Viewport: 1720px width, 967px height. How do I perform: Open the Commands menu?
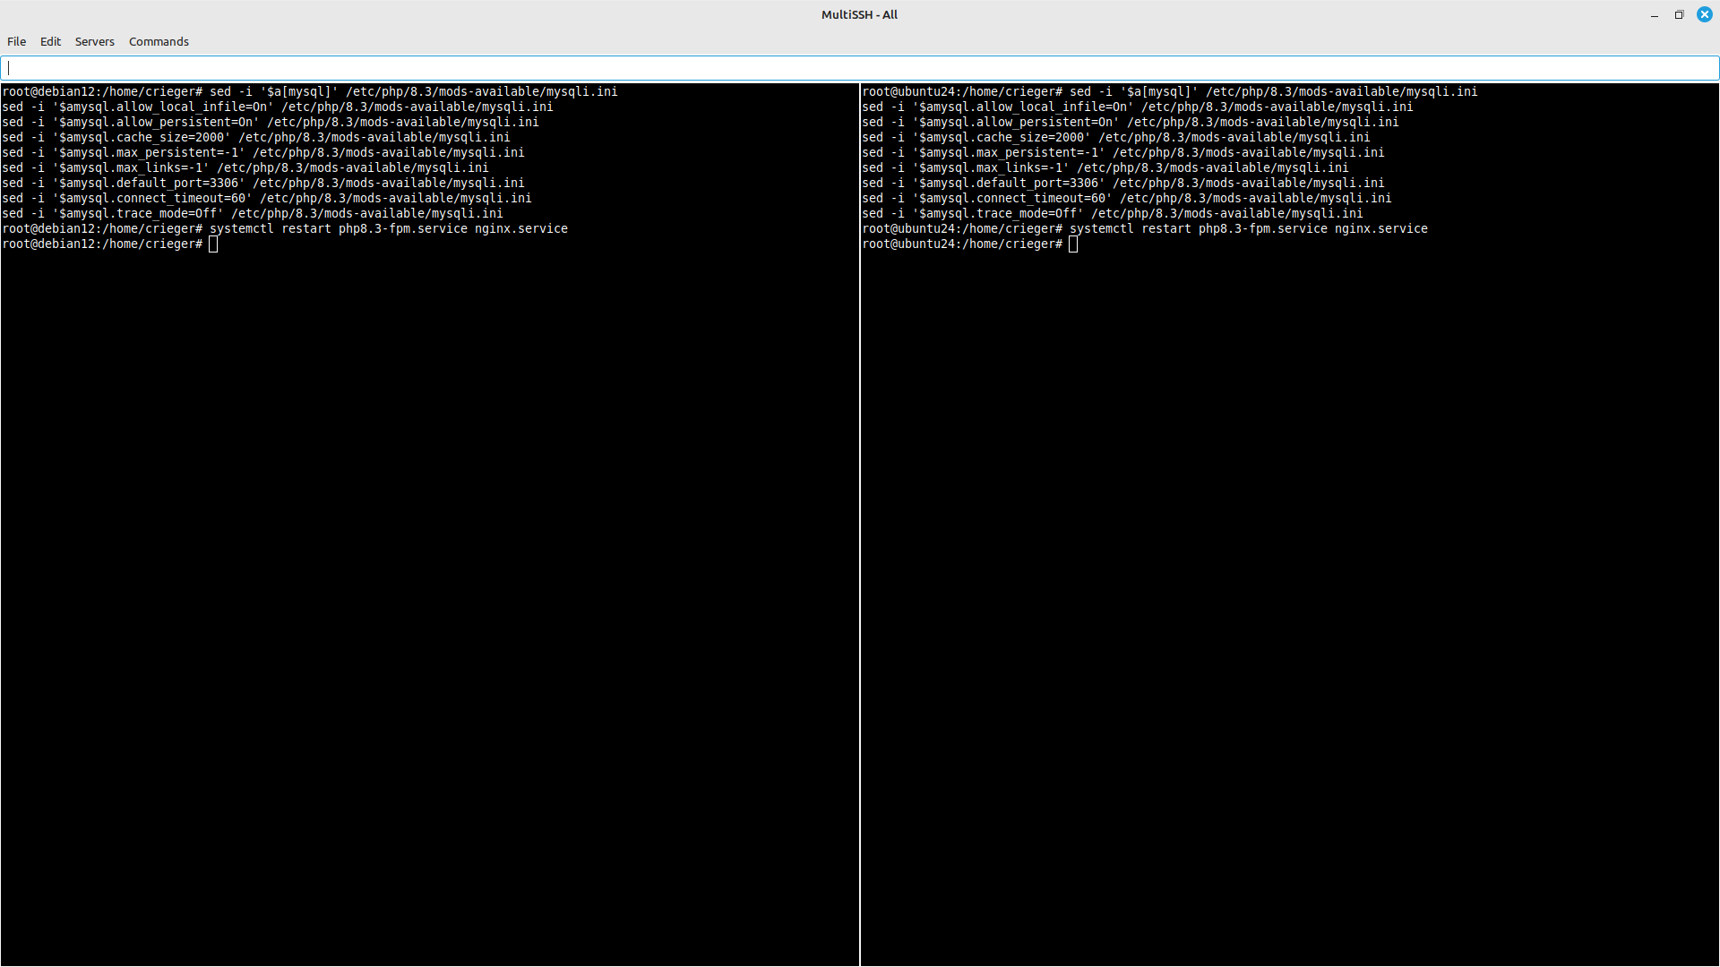pos(159,41)
